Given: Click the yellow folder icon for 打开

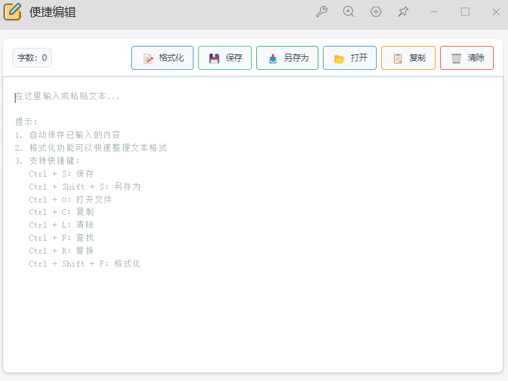Looking at the screenshot, I should [x=339, y=58].
